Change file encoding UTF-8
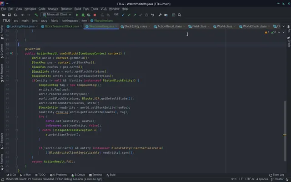 [250, 179]
